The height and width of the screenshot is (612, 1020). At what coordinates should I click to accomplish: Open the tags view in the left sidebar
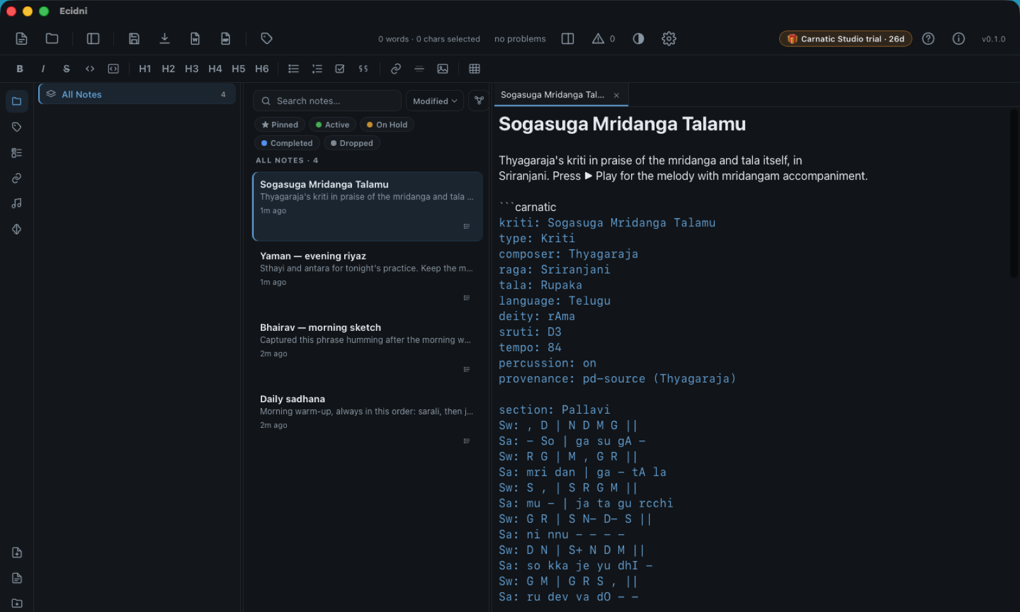(x=17, y=127)
